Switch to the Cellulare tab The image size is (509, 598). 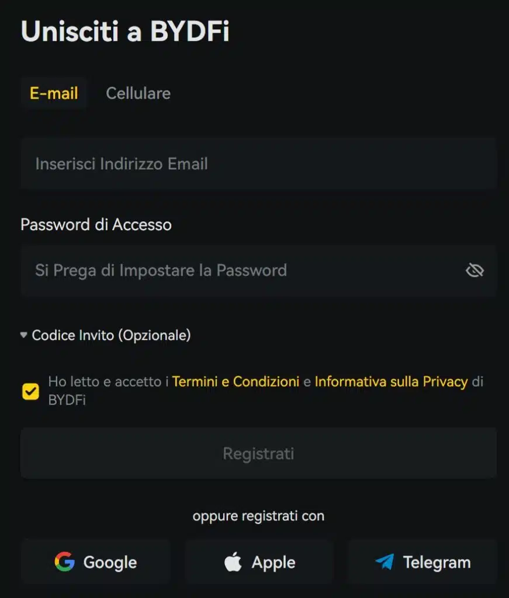pyautogui.click(x=138, y=93)
